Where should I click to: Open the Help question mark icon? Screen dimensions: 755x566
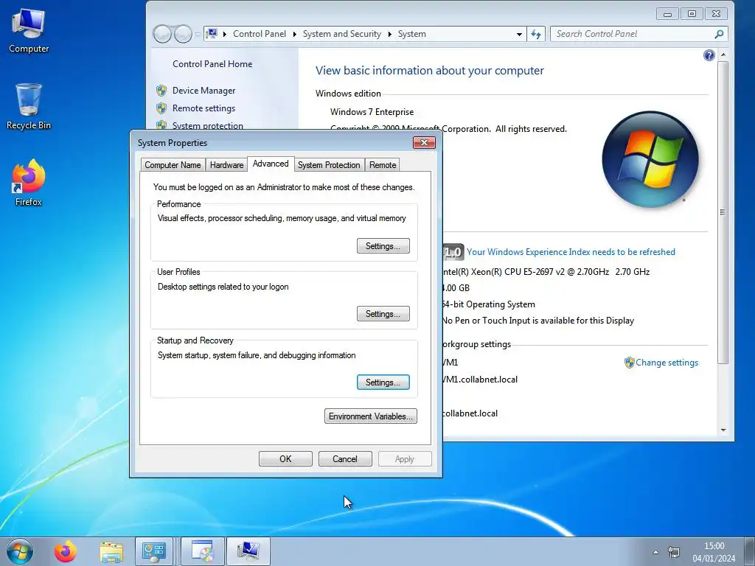pos(709,55)
